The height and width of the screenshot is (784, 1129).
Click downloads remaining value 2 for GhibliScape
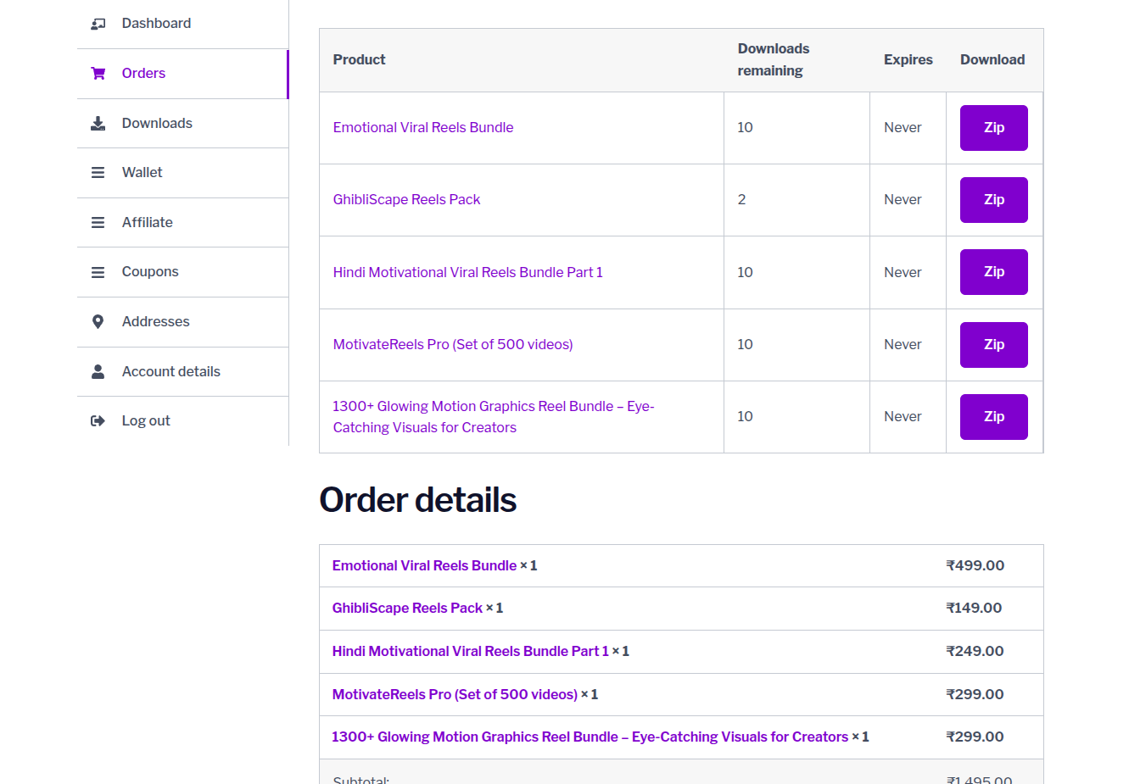click(x=741, y=199)
